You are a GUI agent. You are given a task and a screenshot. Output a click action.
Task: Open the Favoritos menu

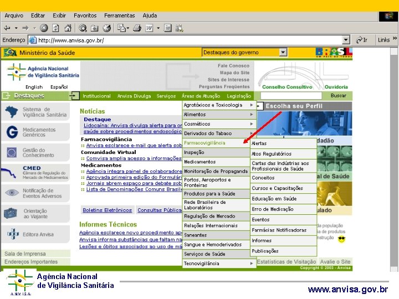(85, 16)
